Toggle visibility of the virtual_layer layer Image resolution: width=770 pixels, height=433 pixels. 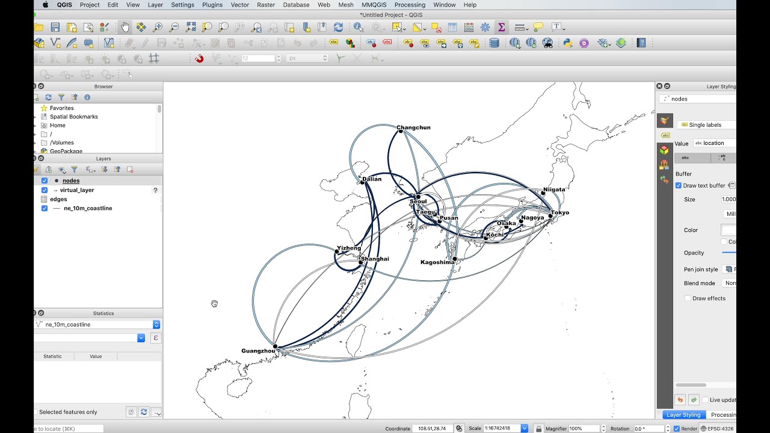(x=45, y=190)
